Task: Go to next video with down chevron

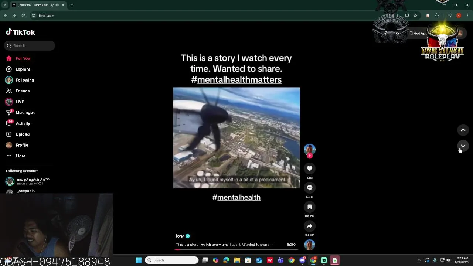Action: tap(463, 146)
